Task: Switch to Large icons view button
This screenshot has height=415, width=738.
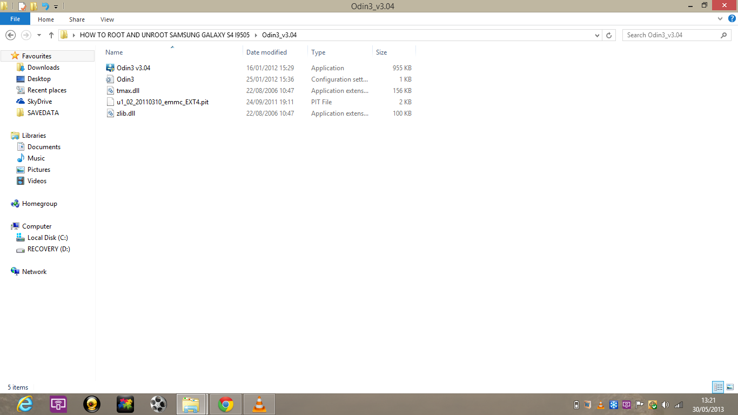Action: coord(729,387)
